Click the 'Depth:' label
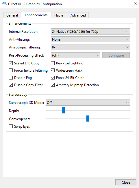139x188 pixels. (14, 111)
